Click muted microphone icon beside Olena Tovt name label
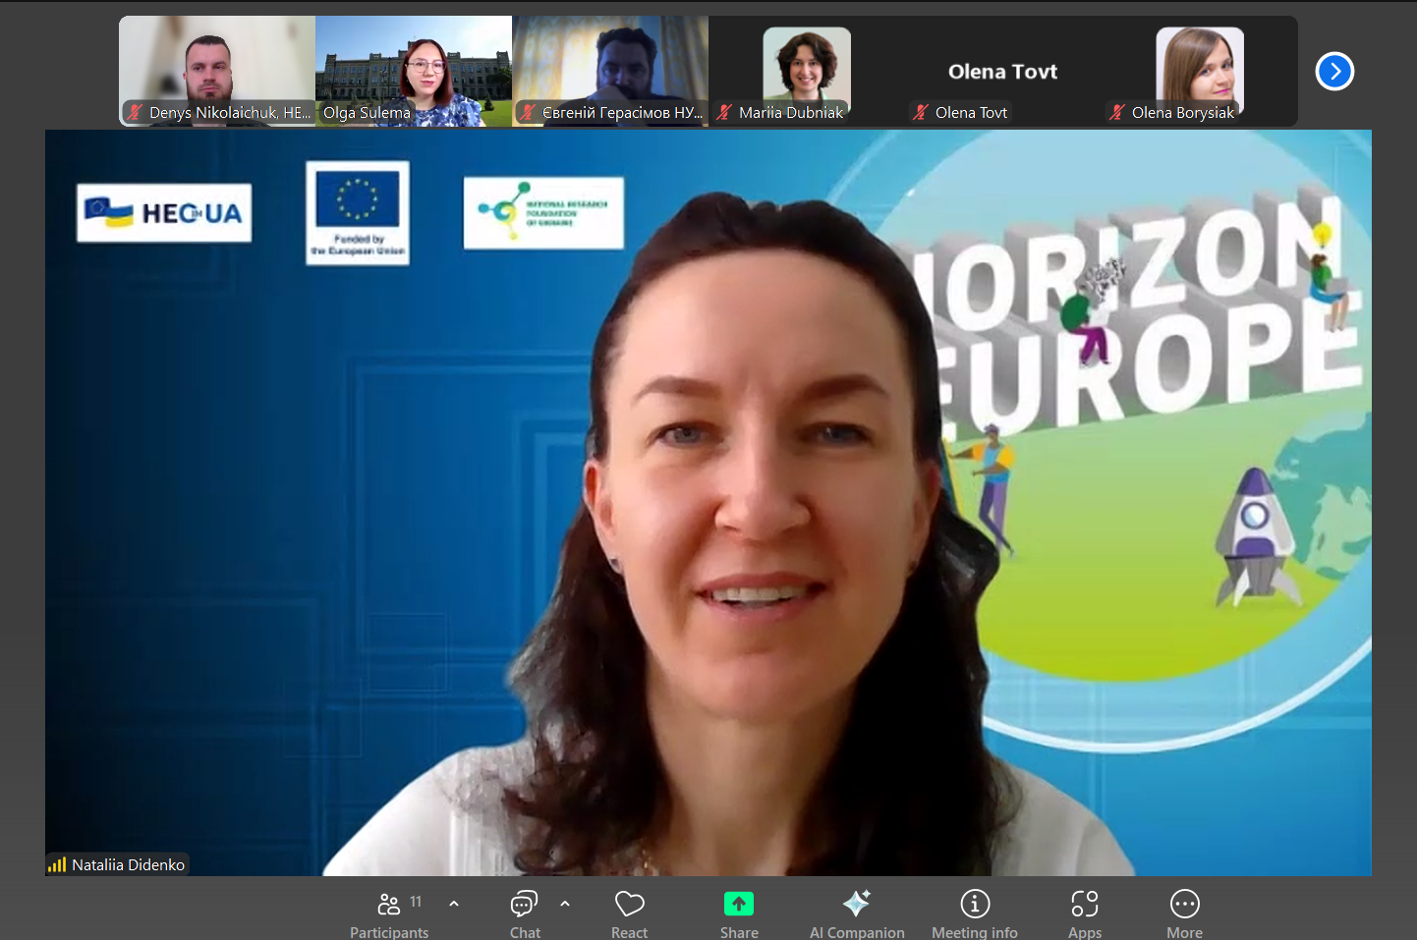This screenshot has height=940, width=1417. click(921, 112)
